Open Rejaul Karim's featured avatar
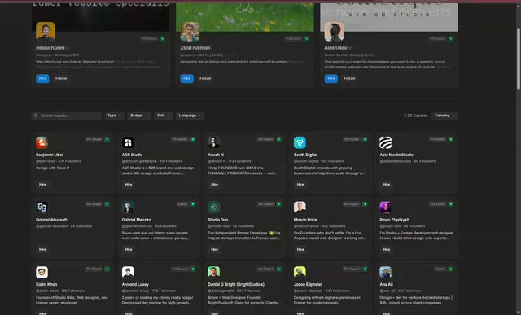 [46, 32]
